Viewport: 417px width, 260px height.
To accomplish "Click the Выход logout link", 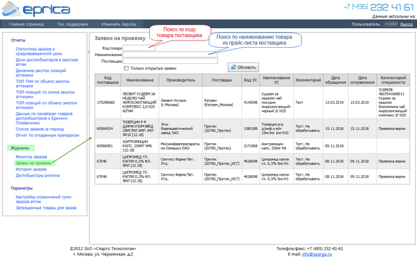I will coord(407,24).
